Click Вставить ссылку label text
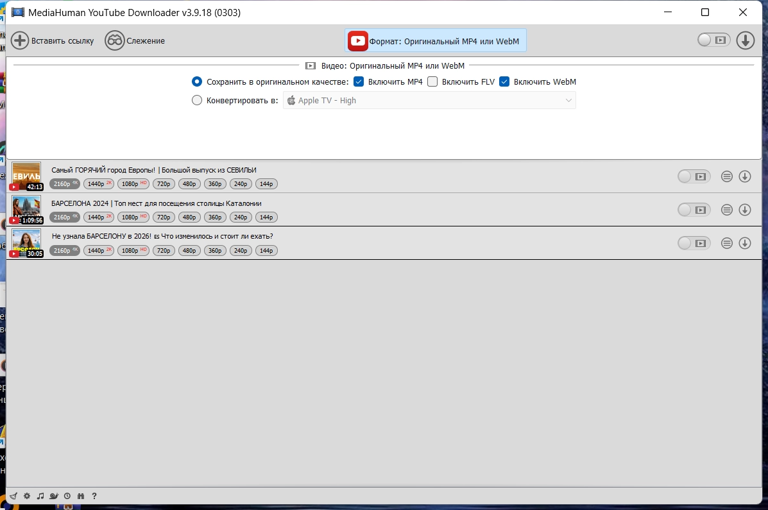Screen dimensions: 768x510 [x=63, y=40]
